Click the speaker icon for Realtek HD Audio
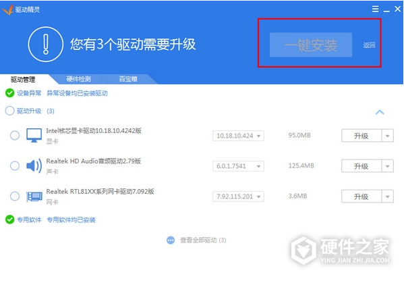Image resolution: width=404 pixels, height=283 pixels. pos(34,165)
